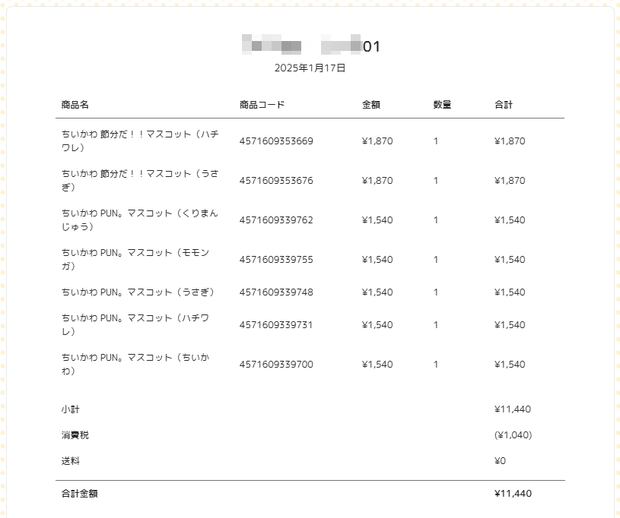Select the 商品コード column header
The height and width of the screenshot is (518, 620).
pyautogui.click(x=262, y=105)
